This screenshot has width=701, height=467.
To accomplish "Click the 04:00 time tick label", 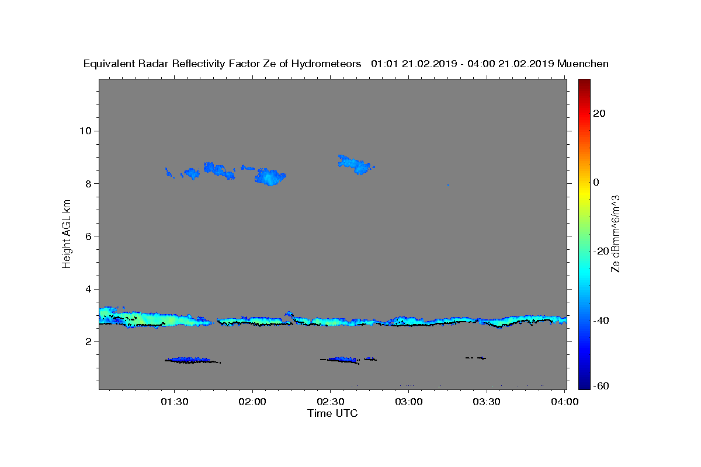I will [565, 402].
